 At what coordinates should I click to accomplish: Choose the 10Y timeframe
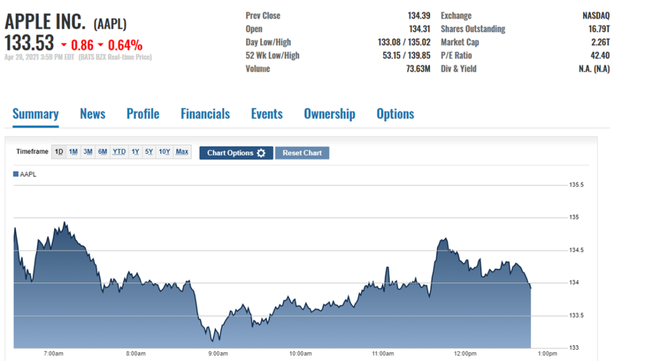point(164,152)
